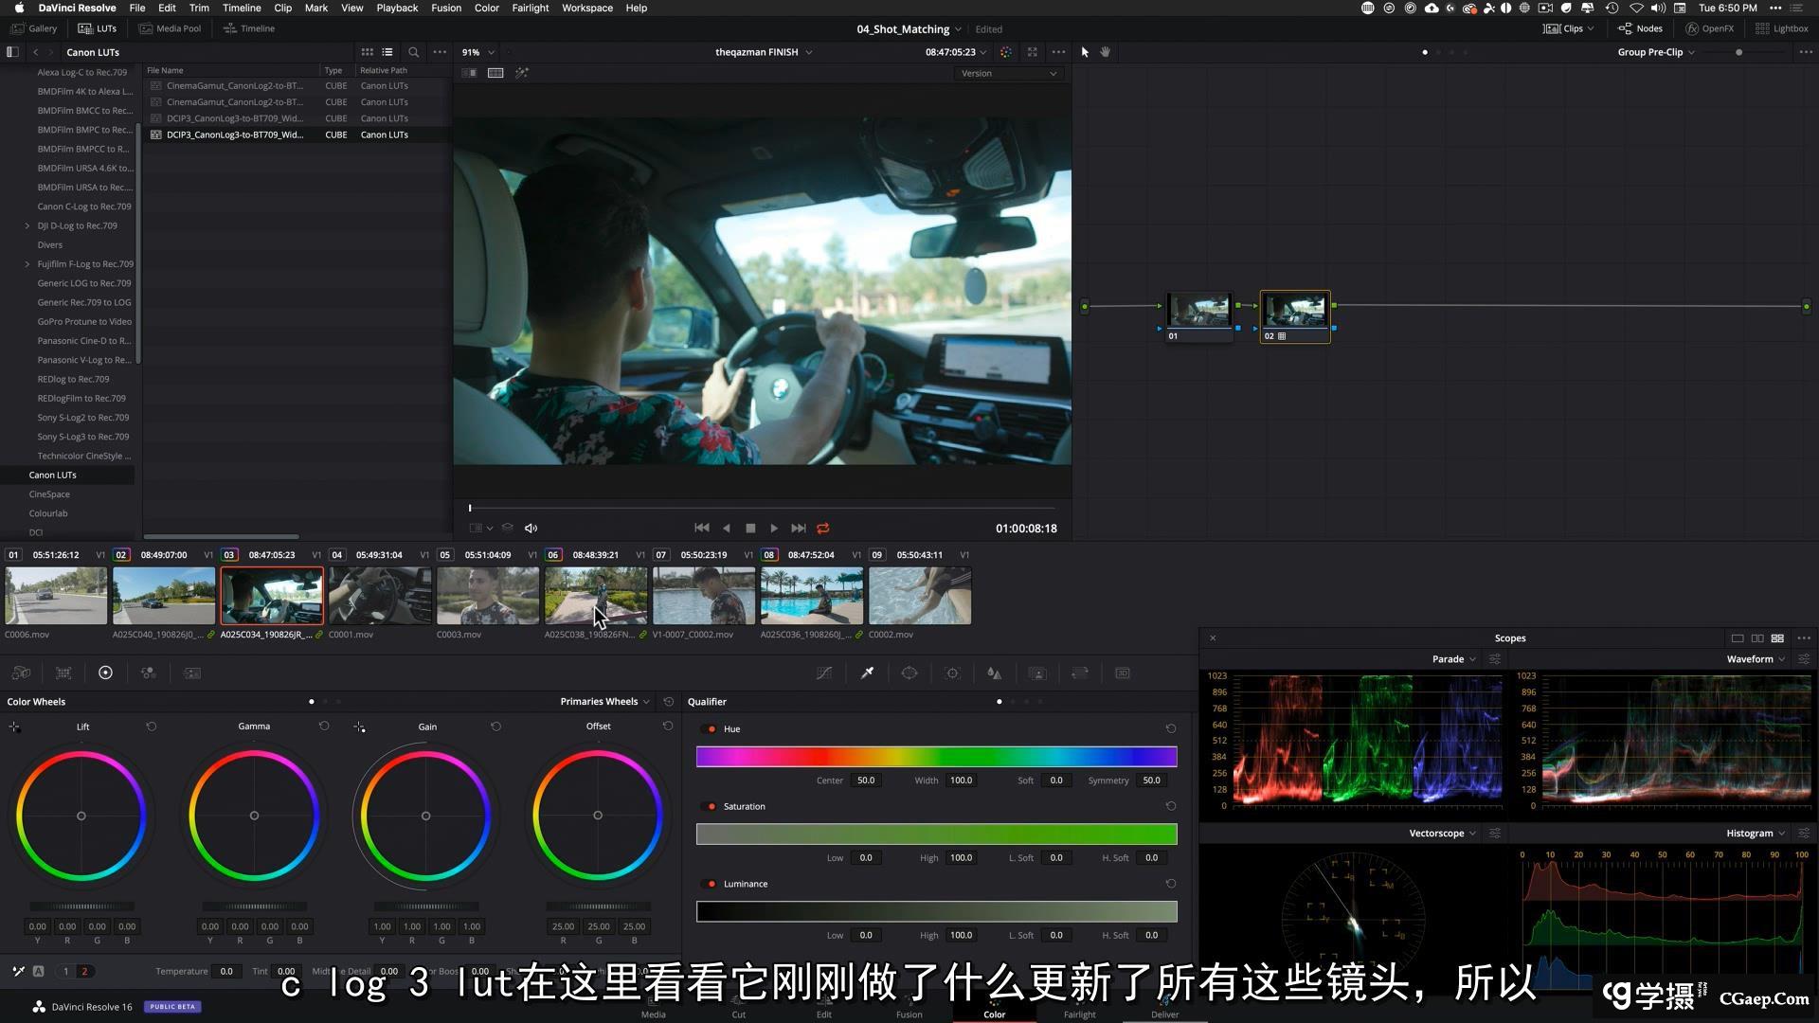Open the Tracker palette icon
Screen dimensions: 1819x1023
(x=953, y=673)
